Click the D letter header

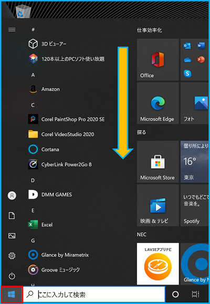(33, 180)
